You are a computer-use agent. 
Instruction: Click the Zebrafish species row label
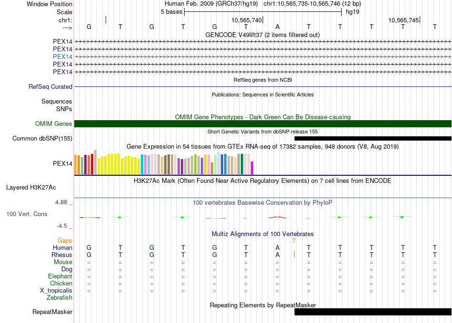point(59,298)
